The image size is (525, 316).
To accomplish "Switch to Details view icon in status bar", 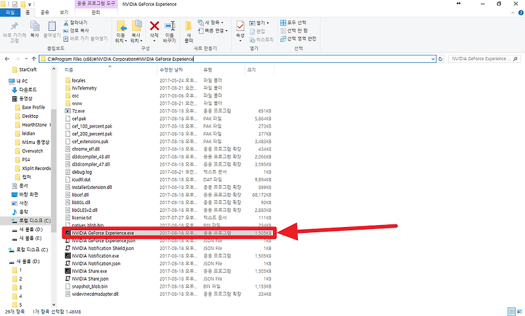I will (512, 311).
